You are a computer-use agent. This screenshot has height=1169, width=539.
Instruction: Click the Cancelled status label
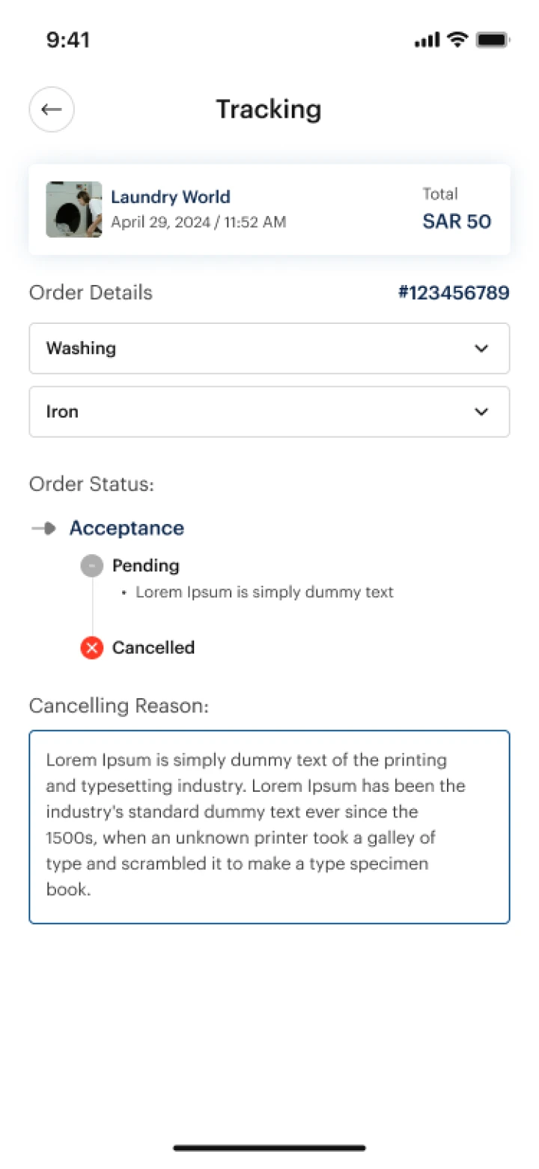(153, 647)
